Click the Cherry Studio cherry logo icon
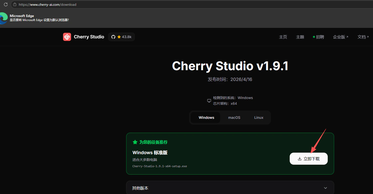Image resolution: width=373 pixels, height=194 pixels. tap(67, 37)
